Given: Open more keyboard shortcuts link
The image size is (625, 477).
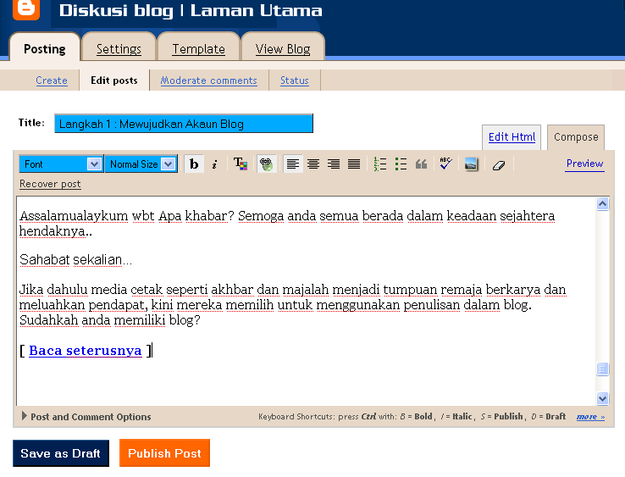Looking at the screenshot, I should pos(590,417).
